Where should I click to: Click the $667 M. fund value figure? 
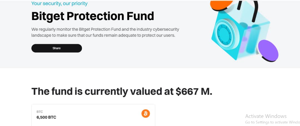(194, 91)
